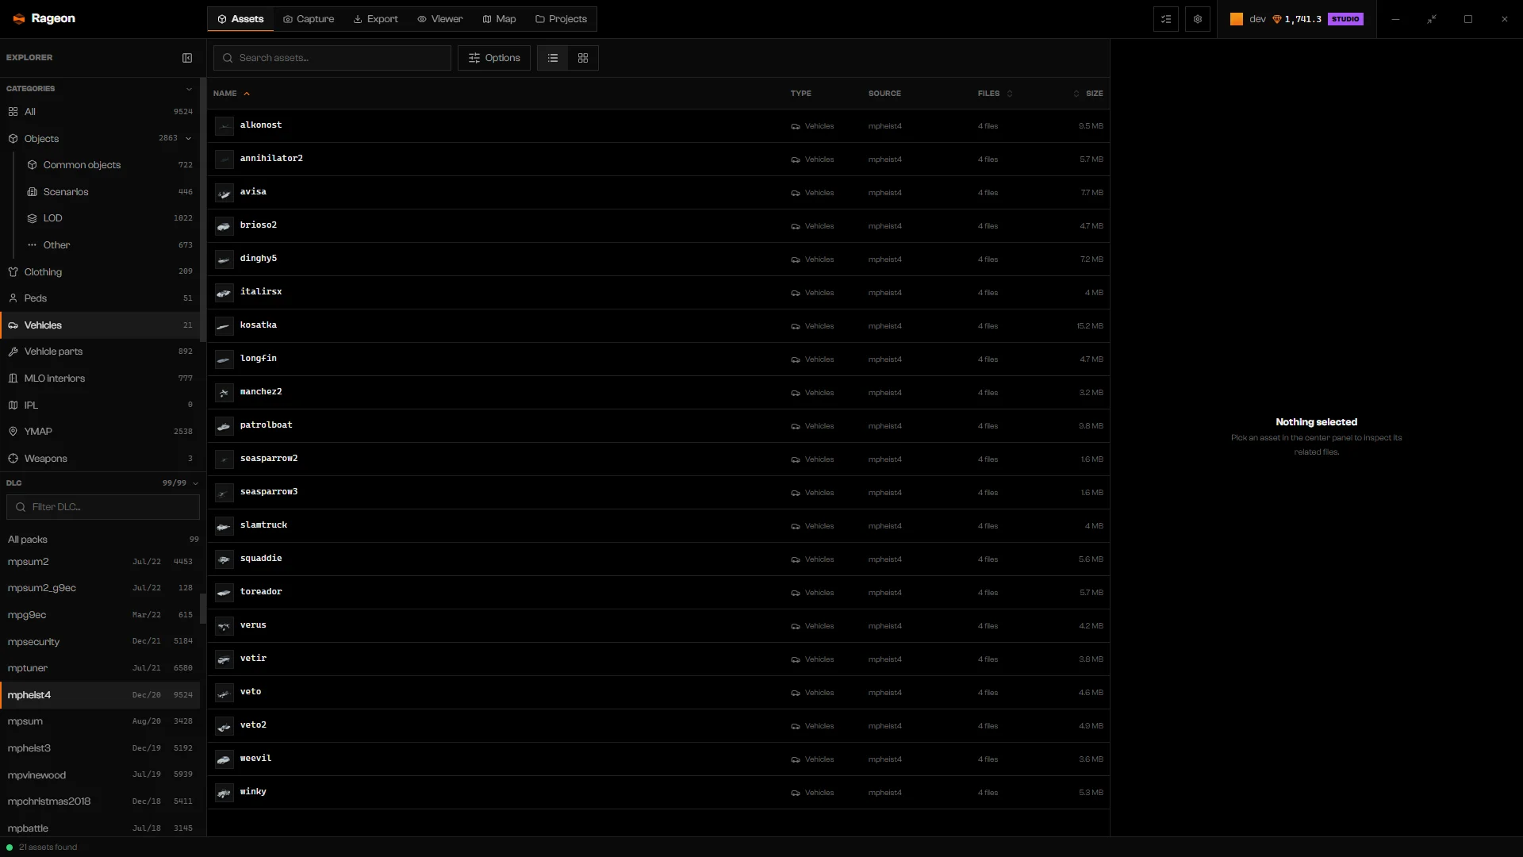Image resolution: width=1523 pixels, height=857 pixels.
Task: Click the DLC list scrollbar
Action: [203, 608]
